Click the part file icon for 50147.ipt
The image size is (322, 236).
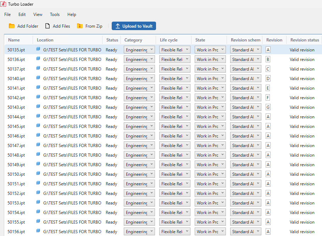pyautogui.click(x=38, y=145)
